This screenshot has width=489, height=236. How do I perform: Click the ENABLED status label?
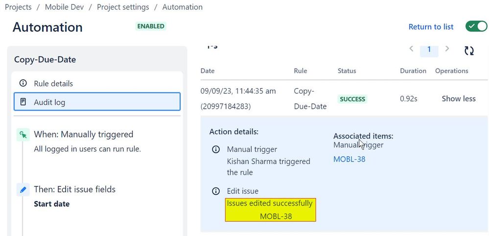pyautogui.click(x=151, y=26)
